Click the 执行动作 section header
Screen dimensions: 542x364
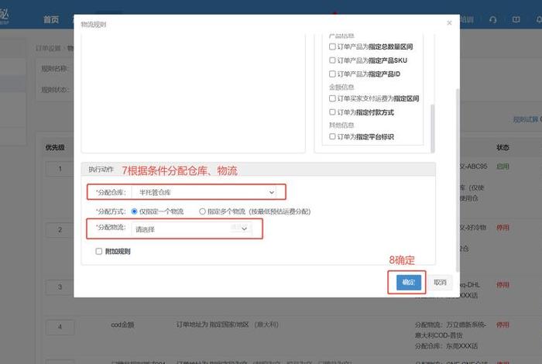point(101,169)
